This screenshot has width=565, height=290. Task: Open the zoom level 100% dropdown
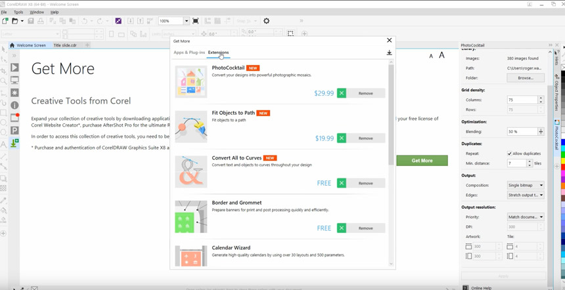click(x=187, y=21)
